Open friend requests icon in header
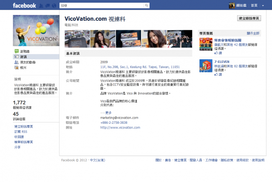Screen dimensions: 272x182 pyautogui.click(x=41, y=6)
